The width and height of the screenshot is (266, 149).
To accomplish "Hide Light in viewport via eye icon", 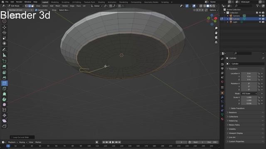I will tap(260, 22).
